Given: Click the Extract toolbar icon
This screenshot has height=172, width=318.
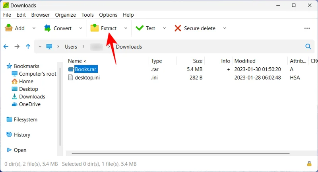Looking at the screenshot, I should (x=95, y=28).
